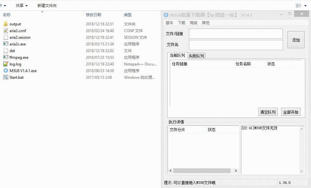Click the aria2.session file icon
Viewport: 311px width, 188px height.
point(6,37)
